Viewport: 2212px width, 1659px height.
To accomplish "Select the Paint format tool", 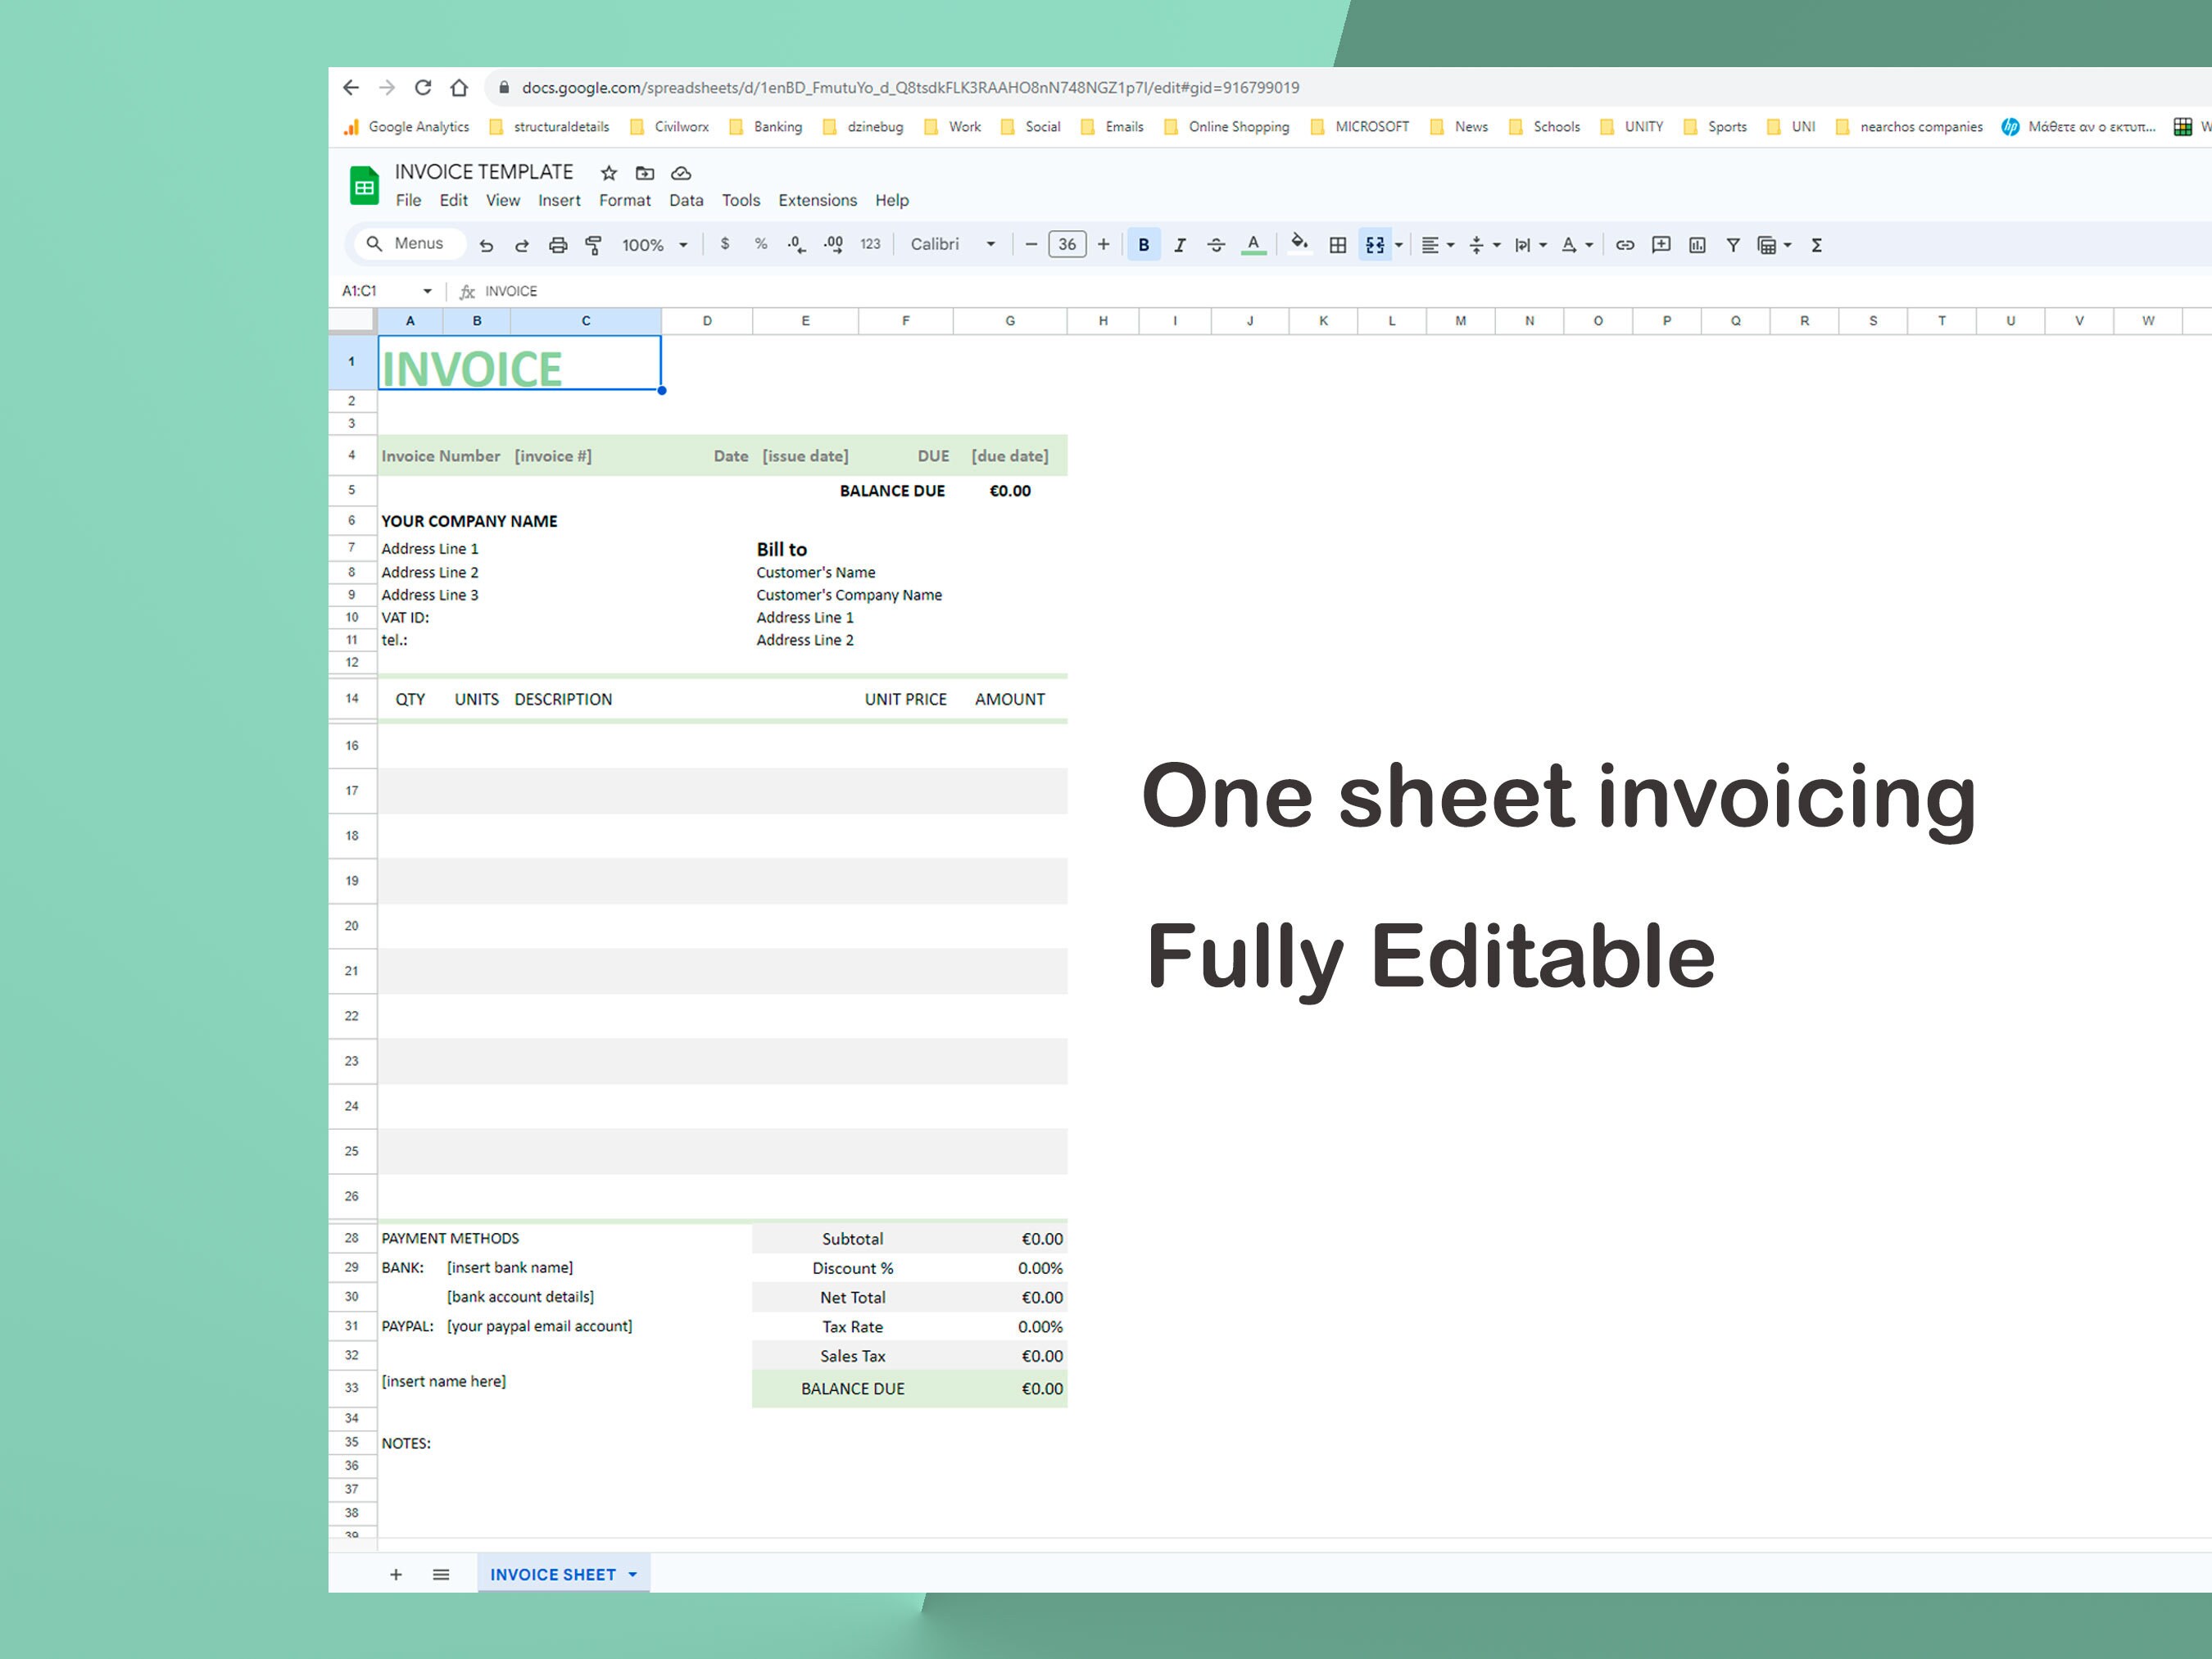I will [594, 244].
